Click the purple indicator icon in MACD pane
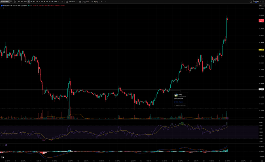Image resolution: width=265 pixels, height=162 pixels. click(x=6, y=145)
